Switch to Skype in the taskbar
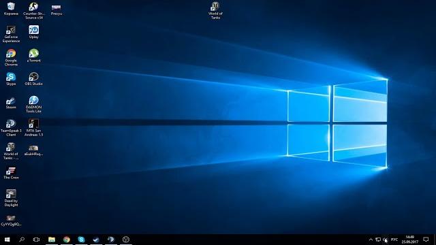 (81, 240)
